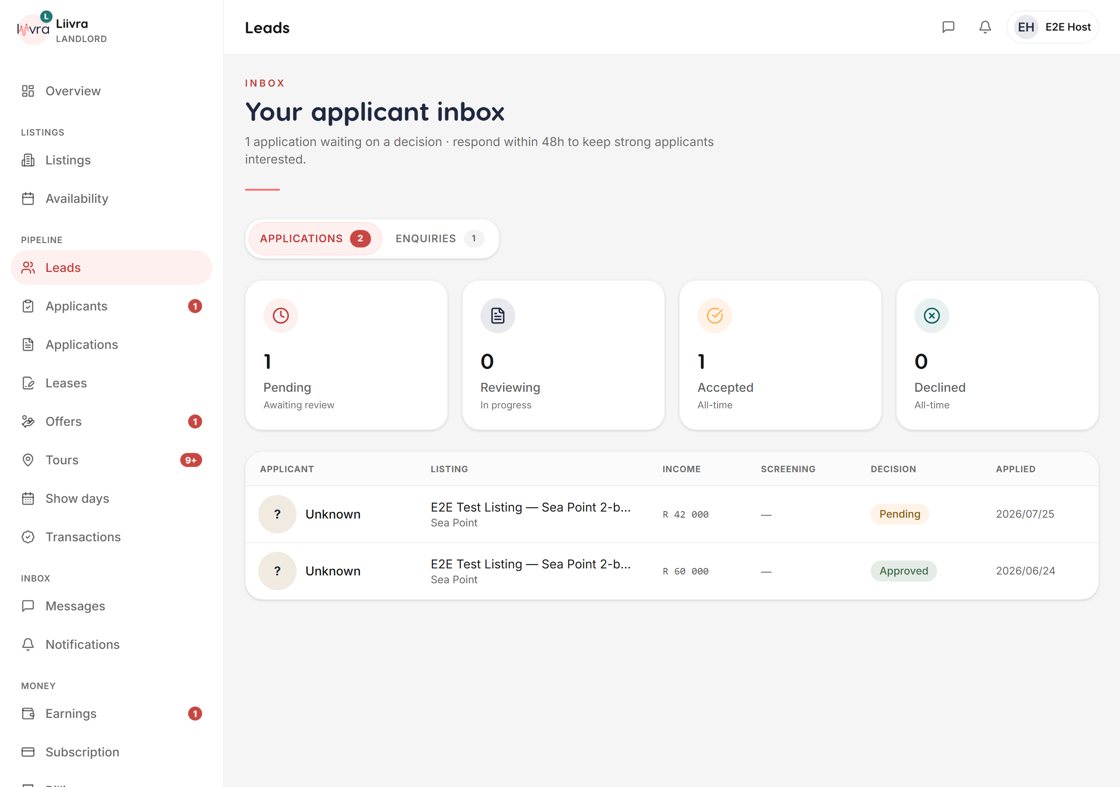Open Tours in sidebar
1120x787 pixels.
tap(111, 460)
